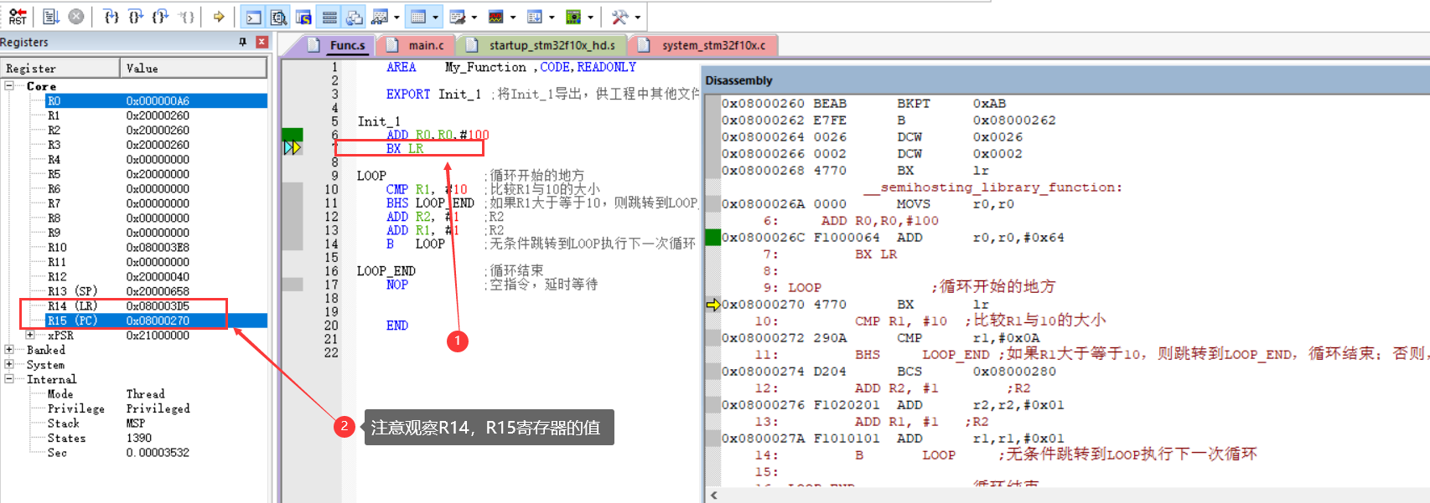Expand the System register group
Image resolution: width=1430 pixels, height=503 pixels.
[x=9, y=365]
